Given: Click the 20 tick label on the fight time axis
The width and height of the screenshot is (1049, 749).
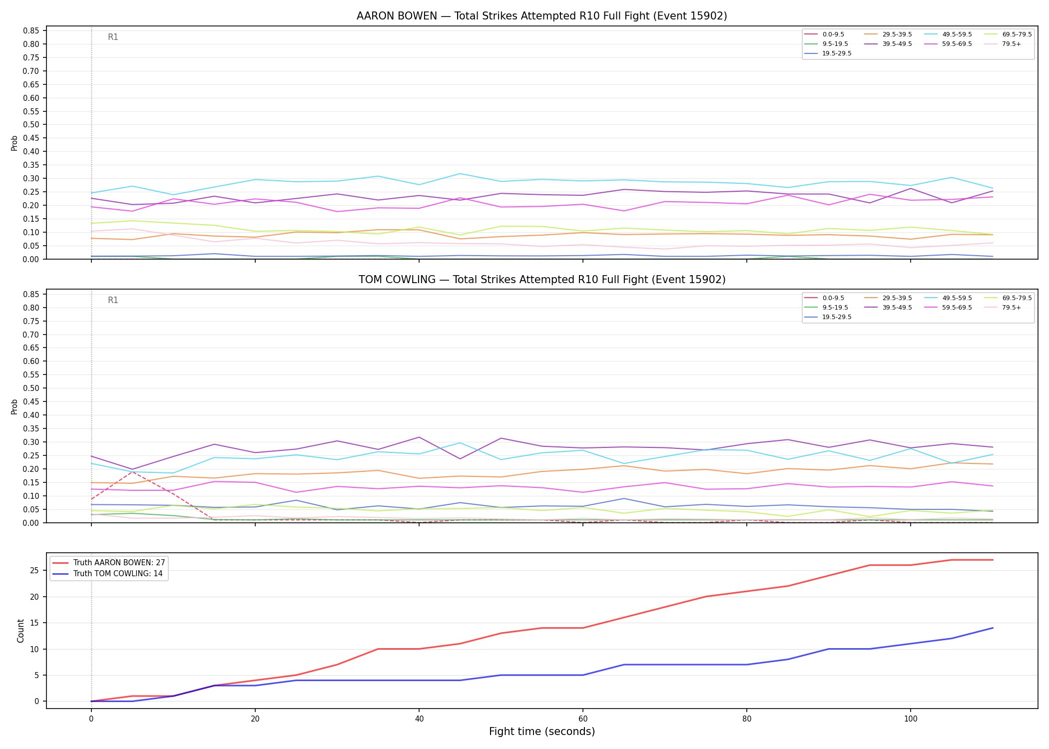Looking at the screenshot, I should [x=255, y=719].
